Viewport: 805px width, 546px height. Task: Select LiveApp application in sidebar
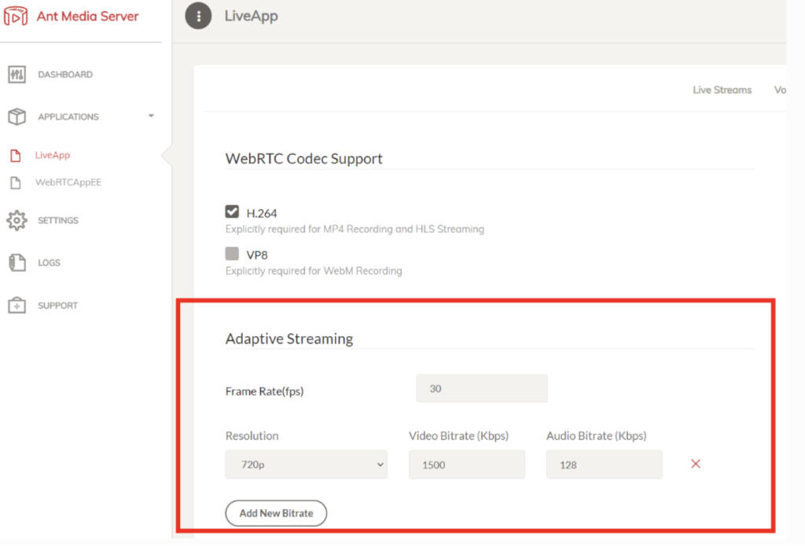53,155
